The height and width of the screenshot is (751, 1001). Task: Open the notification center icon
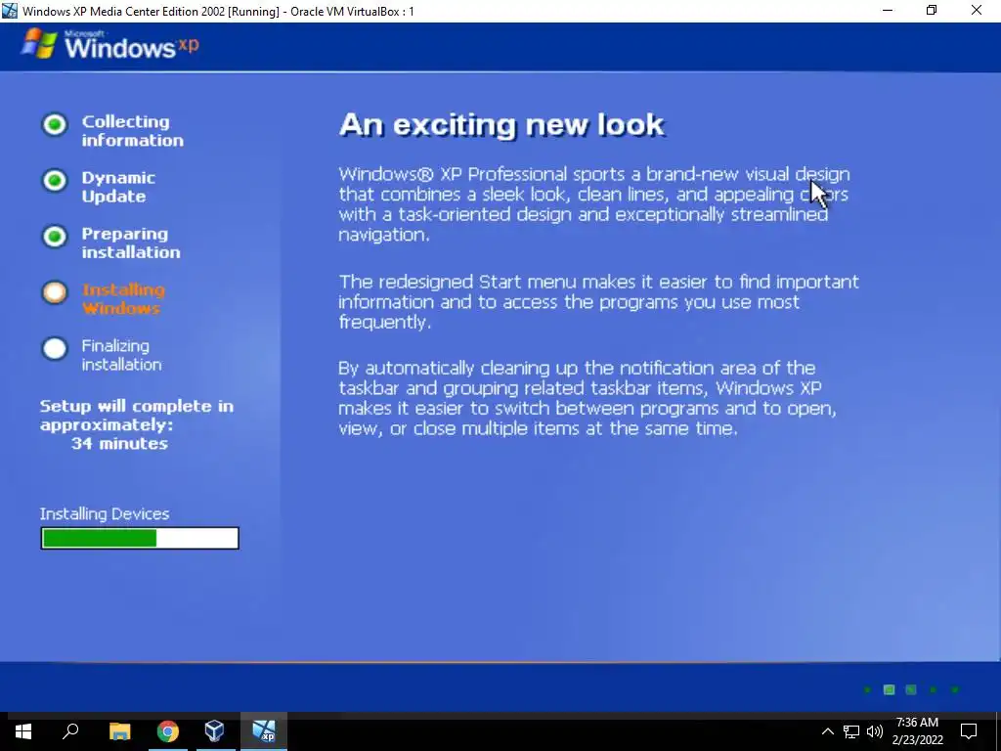(969, 731)
